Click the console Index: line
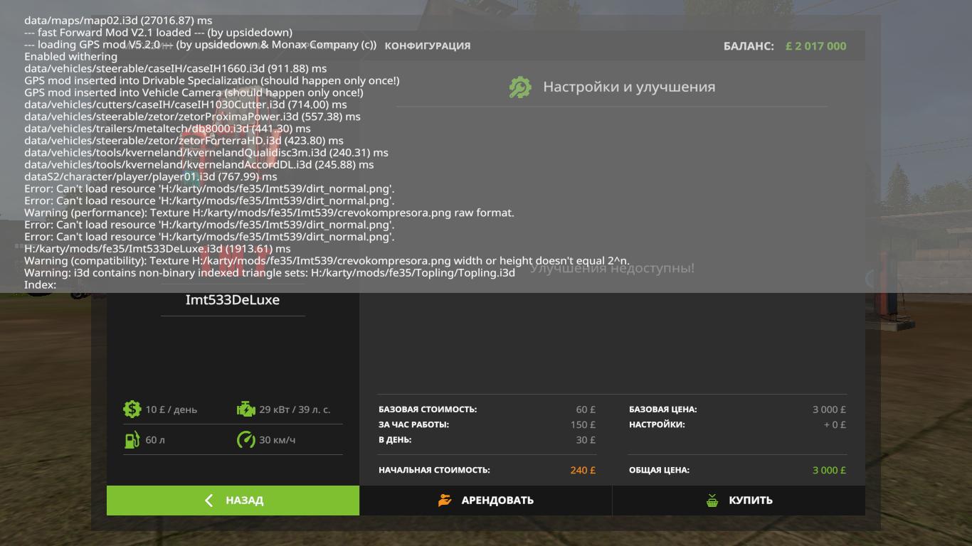Viewport: 972px width, 546px height. [x=40, y=284]
